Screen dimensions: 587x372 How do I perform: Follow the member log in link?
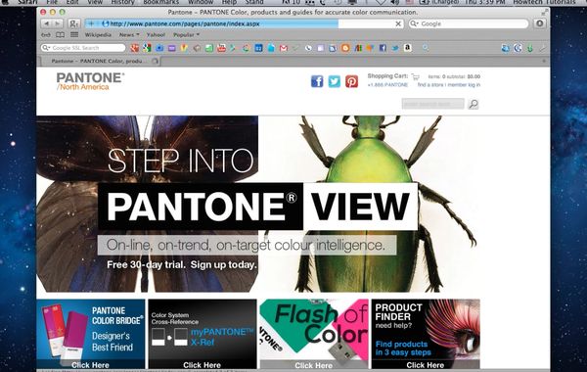click(x=464, y=85)
